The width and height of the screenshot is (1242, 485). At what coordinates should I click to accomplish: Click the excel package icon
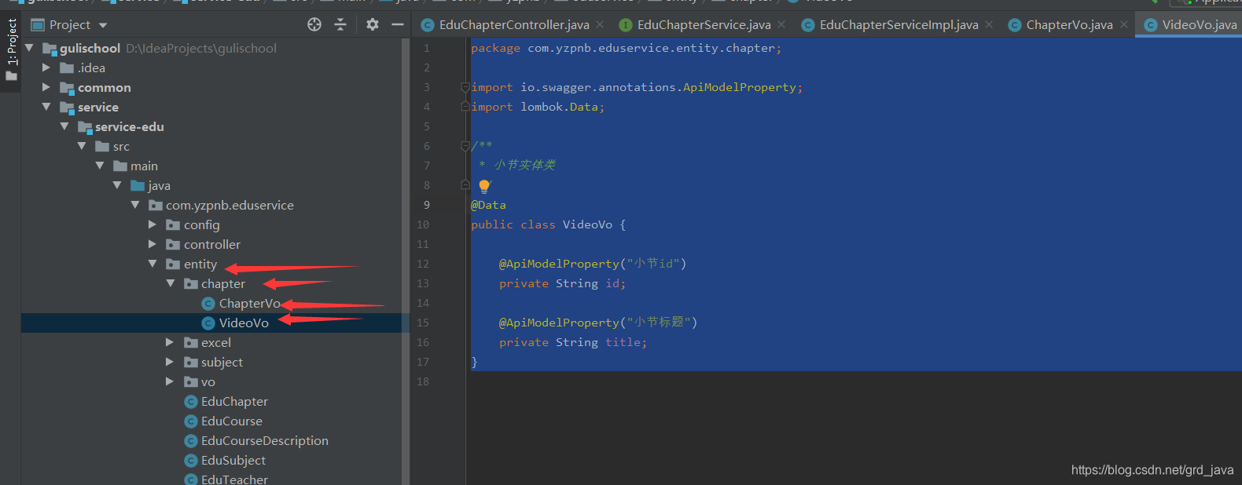click(x=190, y=343)
